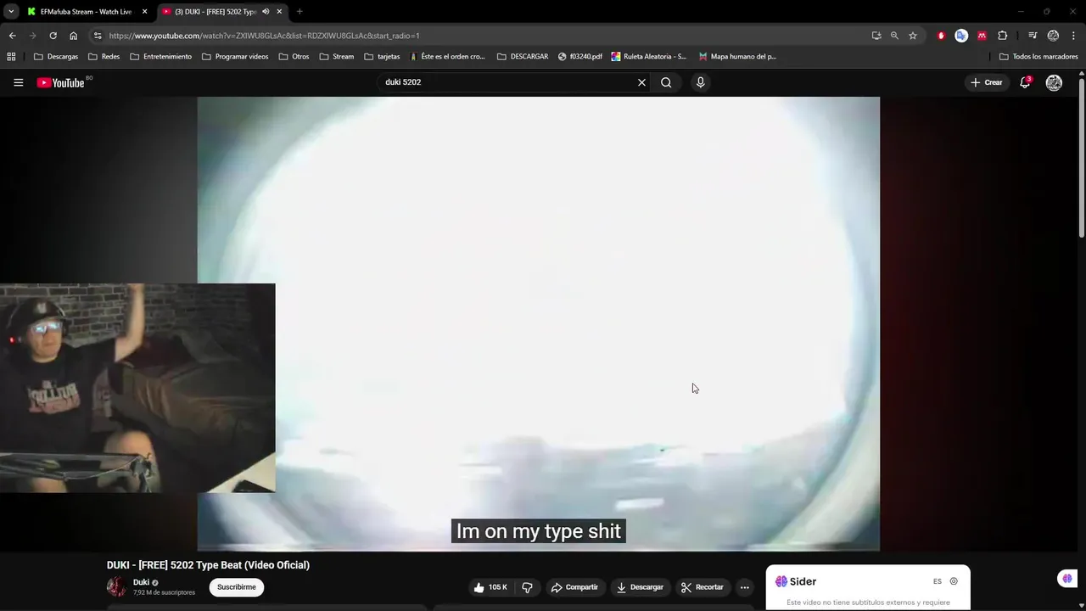Open the f03240.pdf bookmark
This screenshot has height=611, width=1086.
tap(580, 57)
